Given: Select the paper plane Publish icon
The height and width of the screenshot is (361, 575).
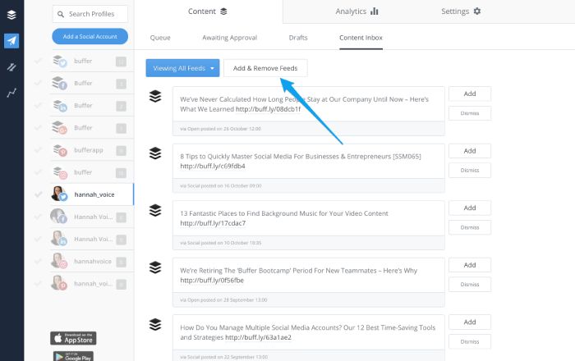Looking at the screenshot, I should pos(11,41).
